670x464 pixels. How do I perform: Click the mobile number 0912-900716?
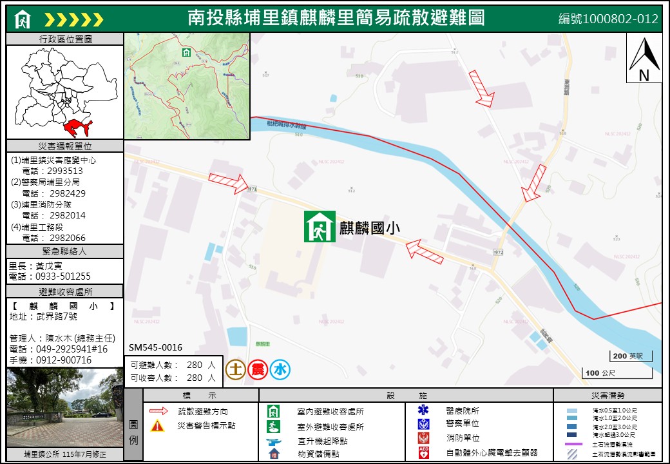point(64,360)
